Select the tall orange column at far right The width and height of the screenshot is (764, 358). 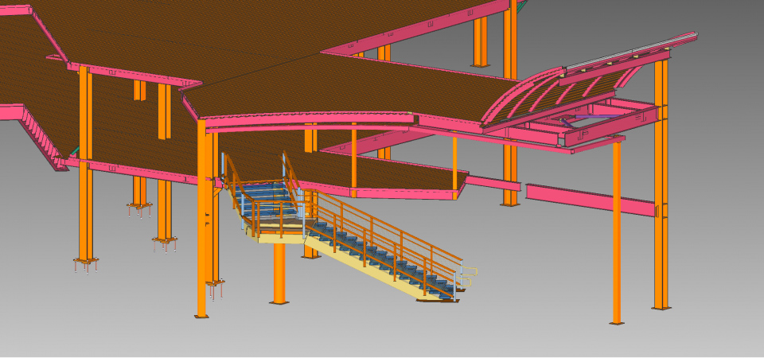661,239
